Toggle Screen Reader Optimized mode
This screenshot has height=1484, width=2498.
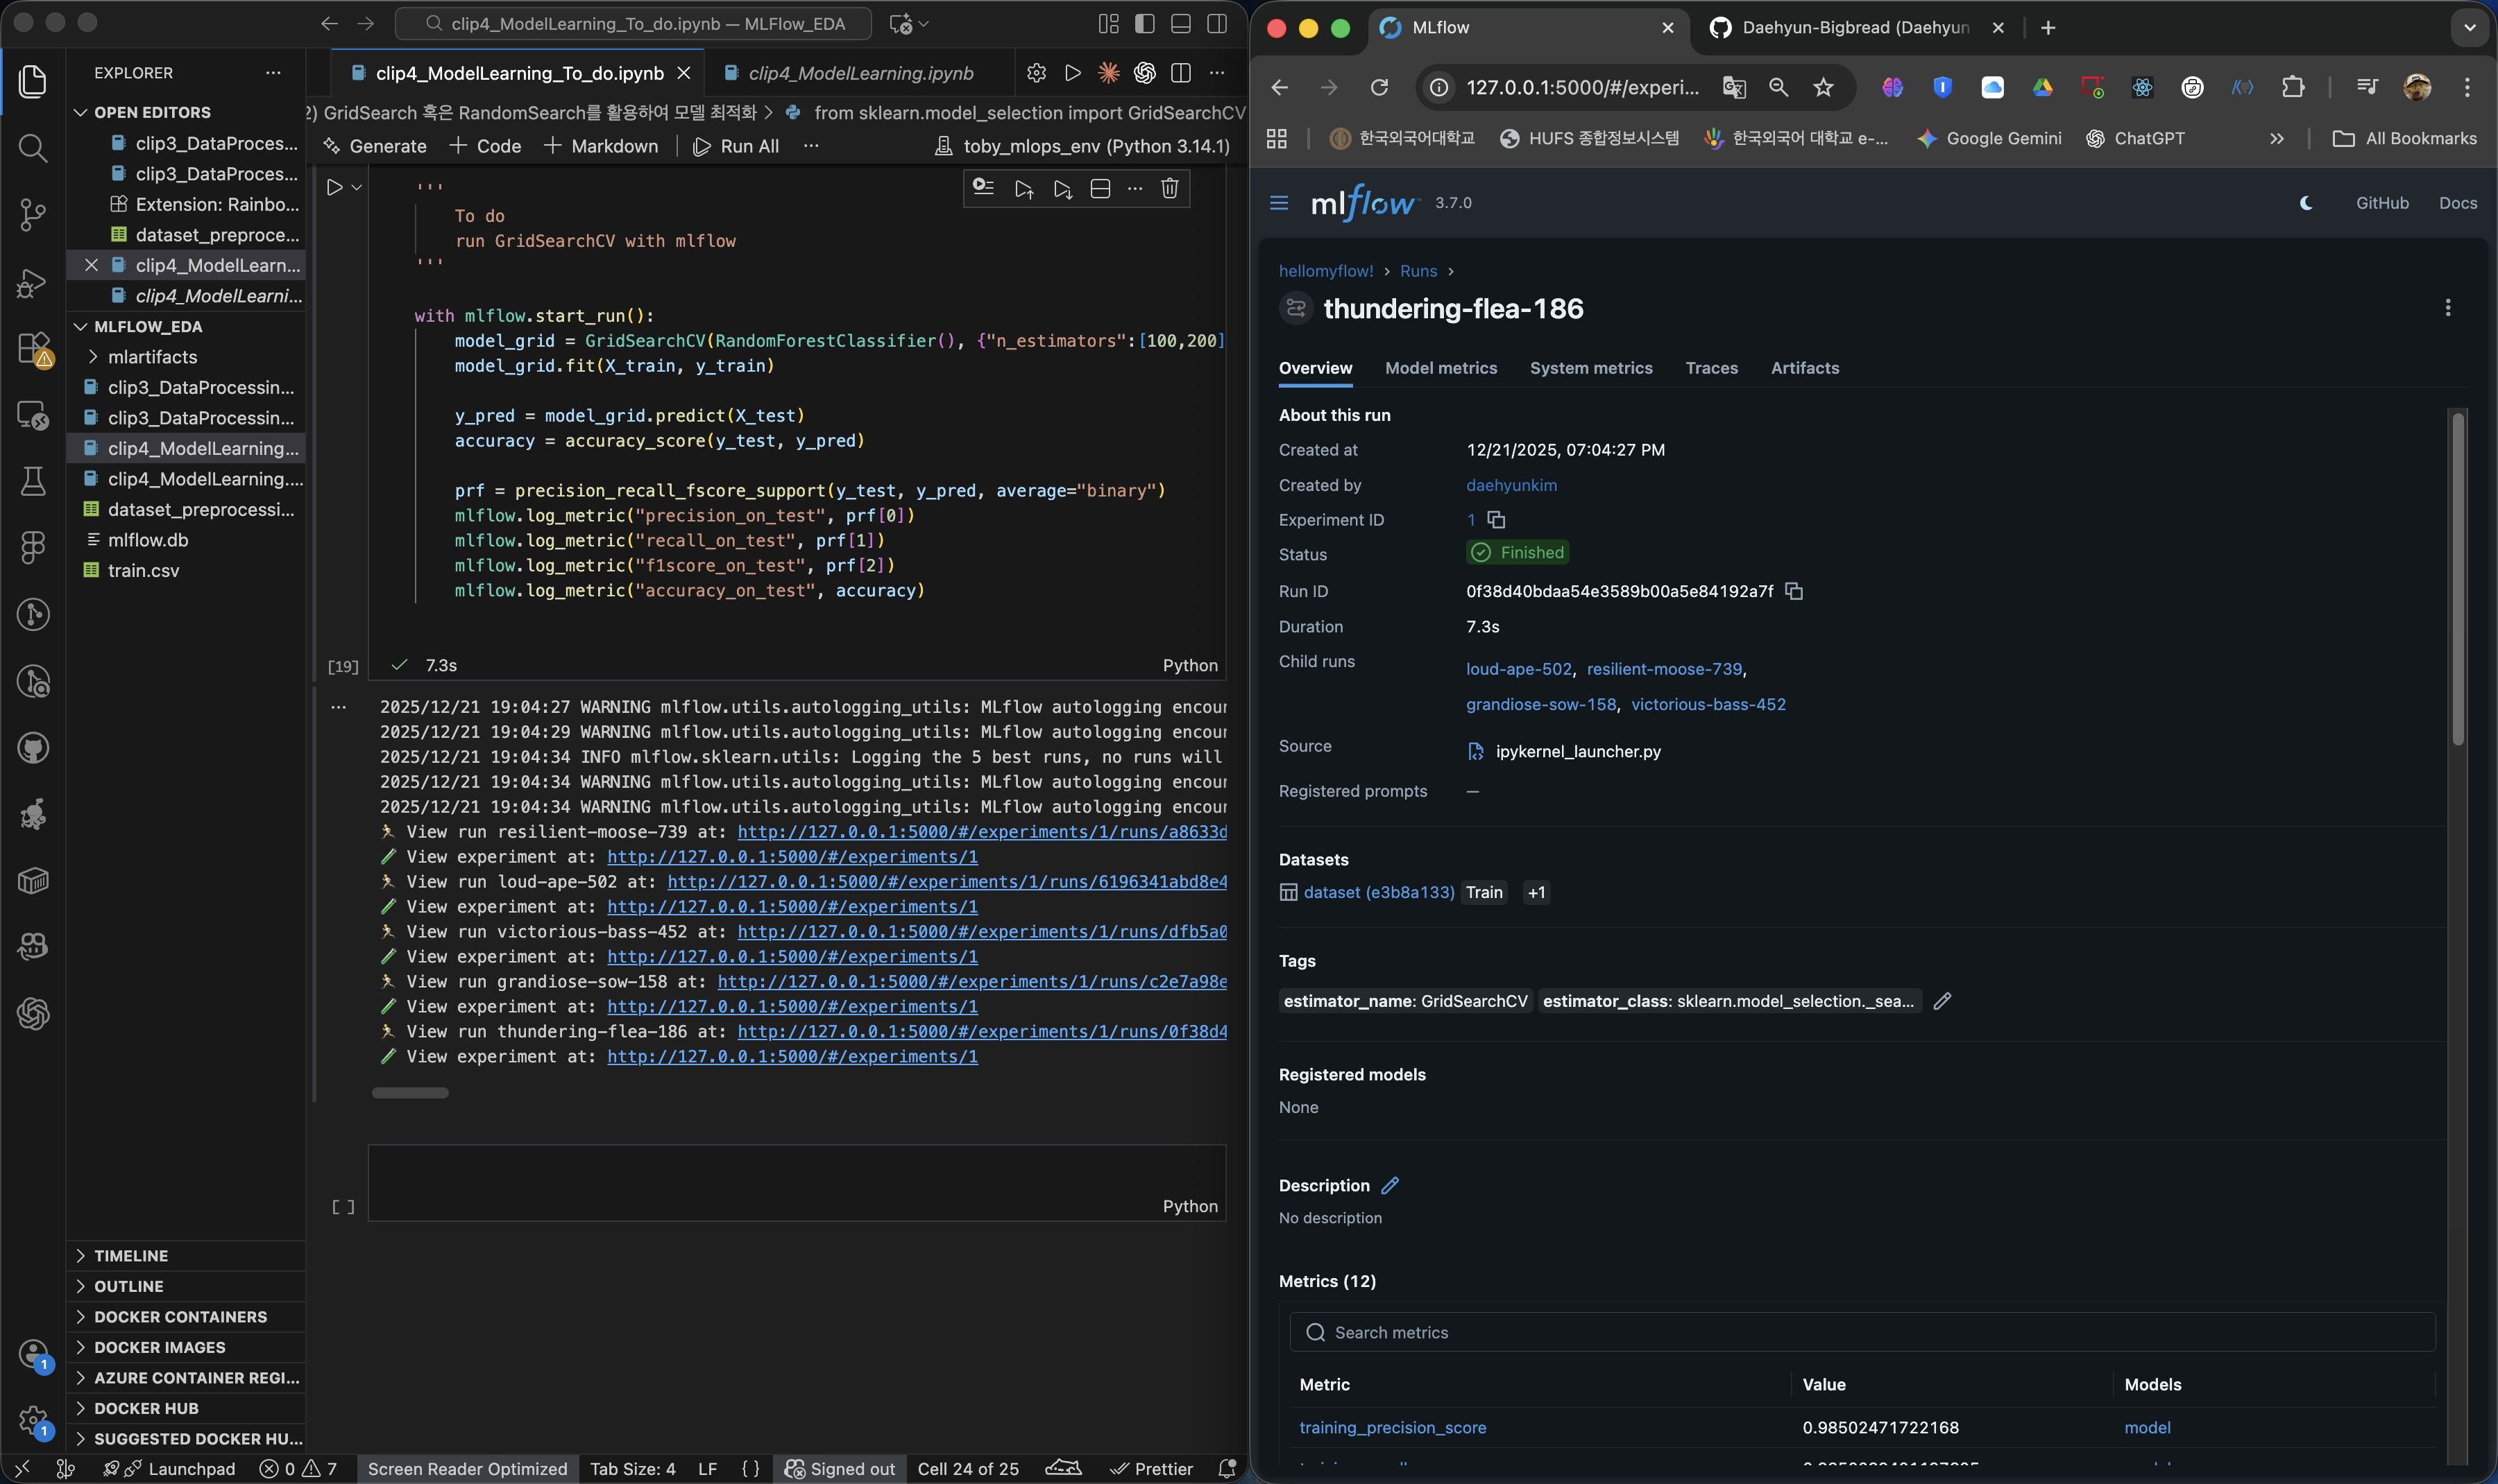tap(467, 1468)
